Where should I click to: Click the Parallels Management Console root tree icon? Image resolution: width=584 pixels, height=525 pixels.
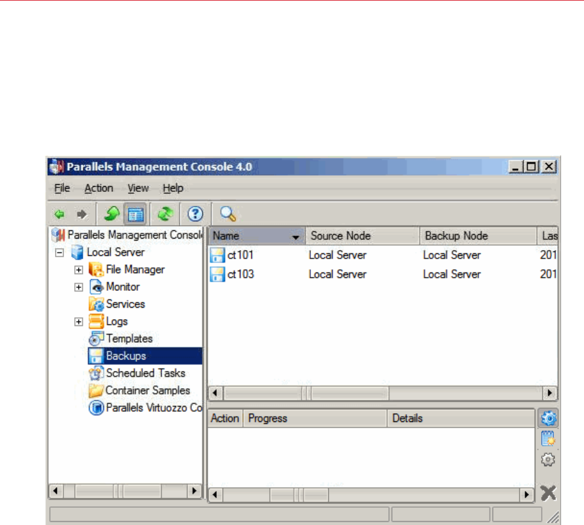[58, 235]
